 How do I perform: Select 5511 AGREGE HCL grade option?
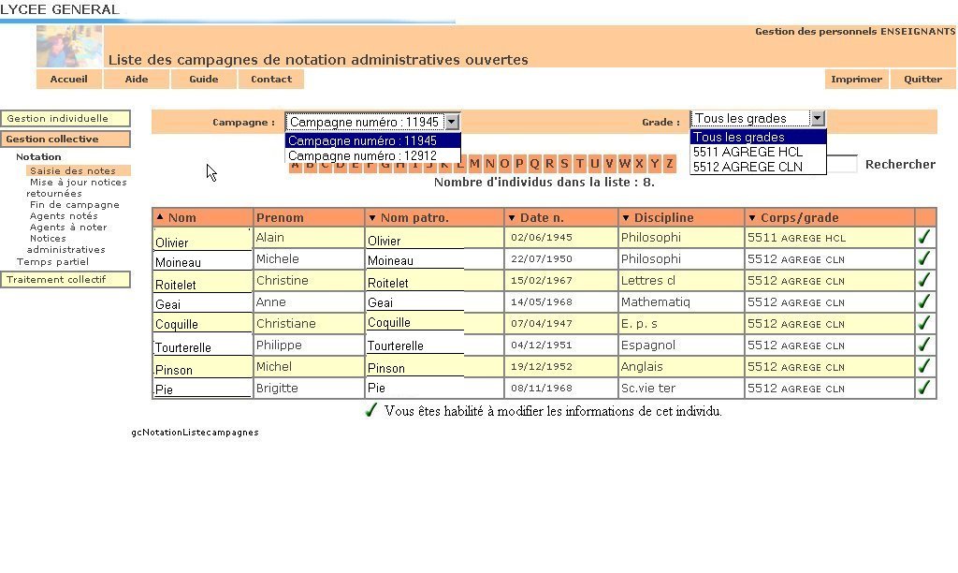(x=758, y=152)
